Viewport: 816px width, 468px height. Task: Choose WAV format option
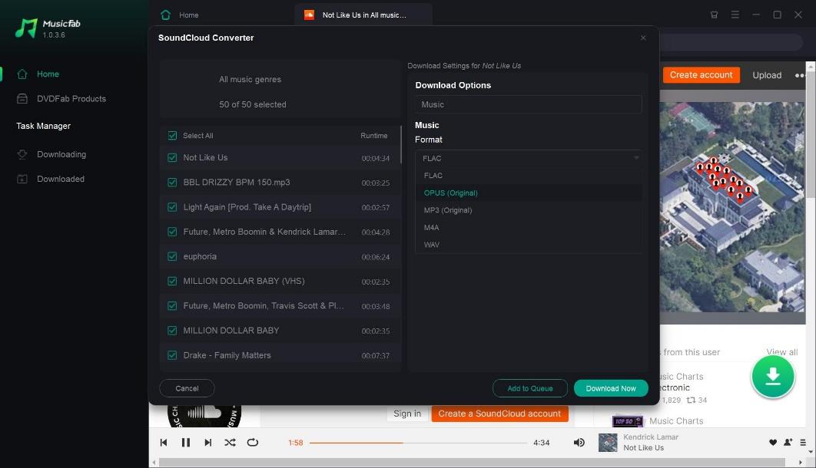(x=528, y=245)
